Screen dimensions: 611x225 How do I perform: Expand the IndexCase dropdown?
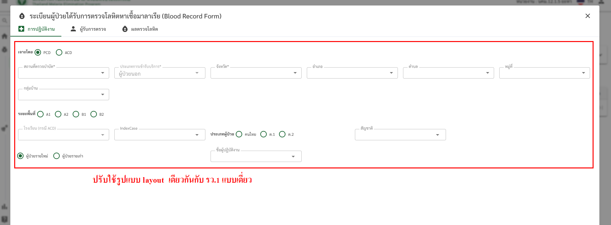point(160,135)
